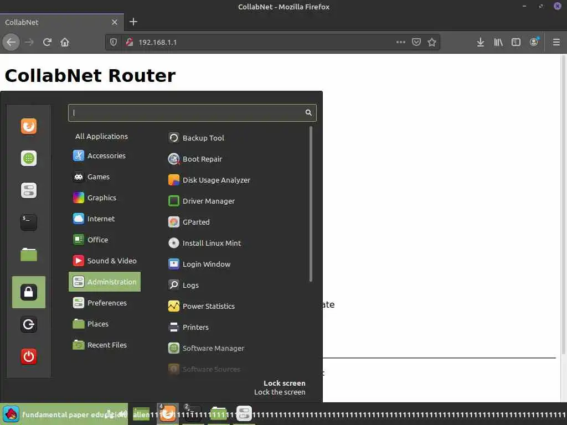Select Preferences category
Screen dimensions: 567x425
[100, 303]
